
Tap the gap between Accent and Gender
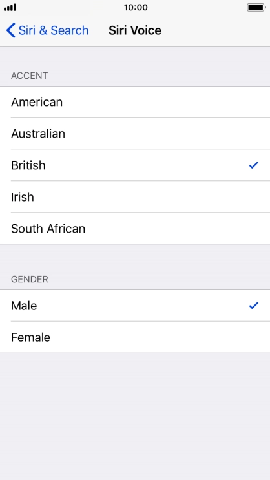pyautogui.click(x=135, y=258)
